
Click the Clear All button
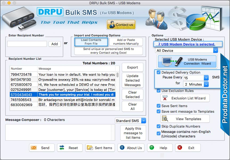tap(132, 107)
